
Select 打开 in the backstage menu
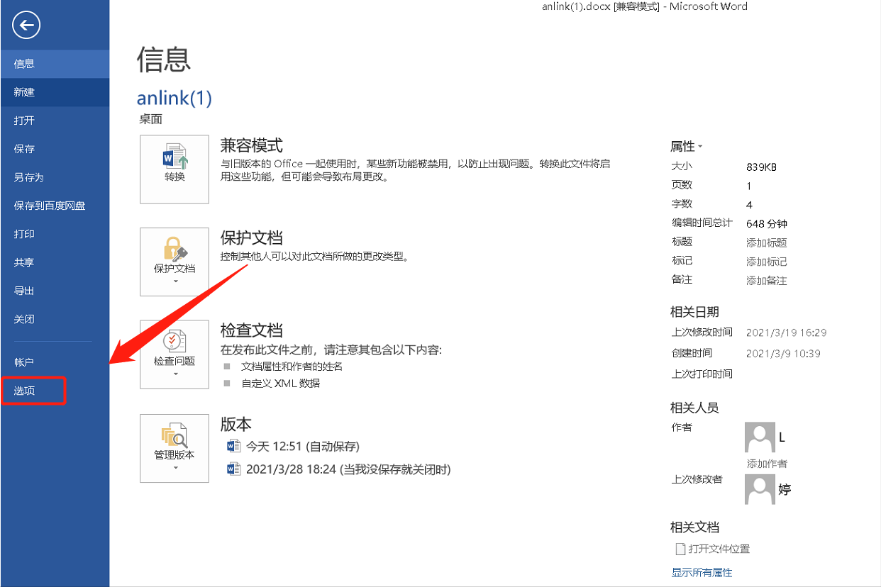click(x=55, y=121)
